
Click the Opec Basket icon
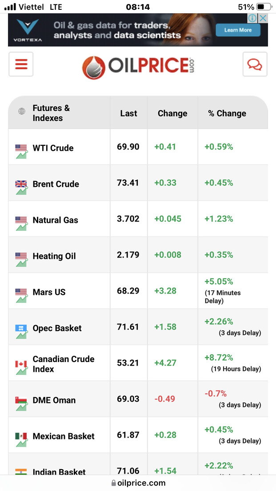click(21, 330)
